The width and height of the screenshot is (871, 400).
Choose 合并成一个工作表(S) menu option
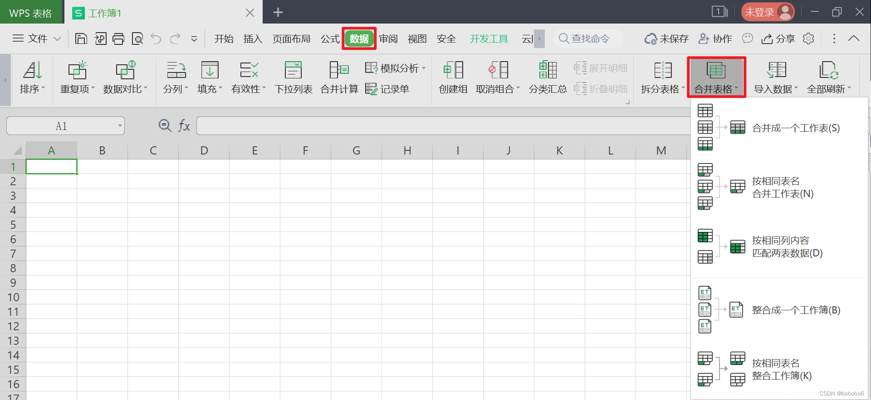coord(779,128)
